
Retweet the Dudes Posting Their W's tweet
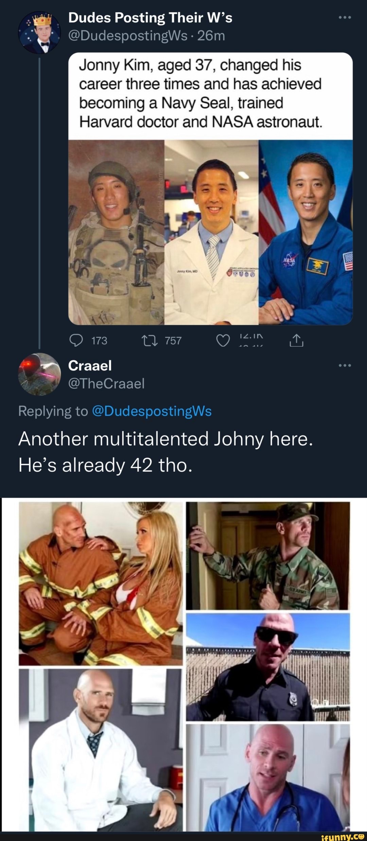point(150,340)
